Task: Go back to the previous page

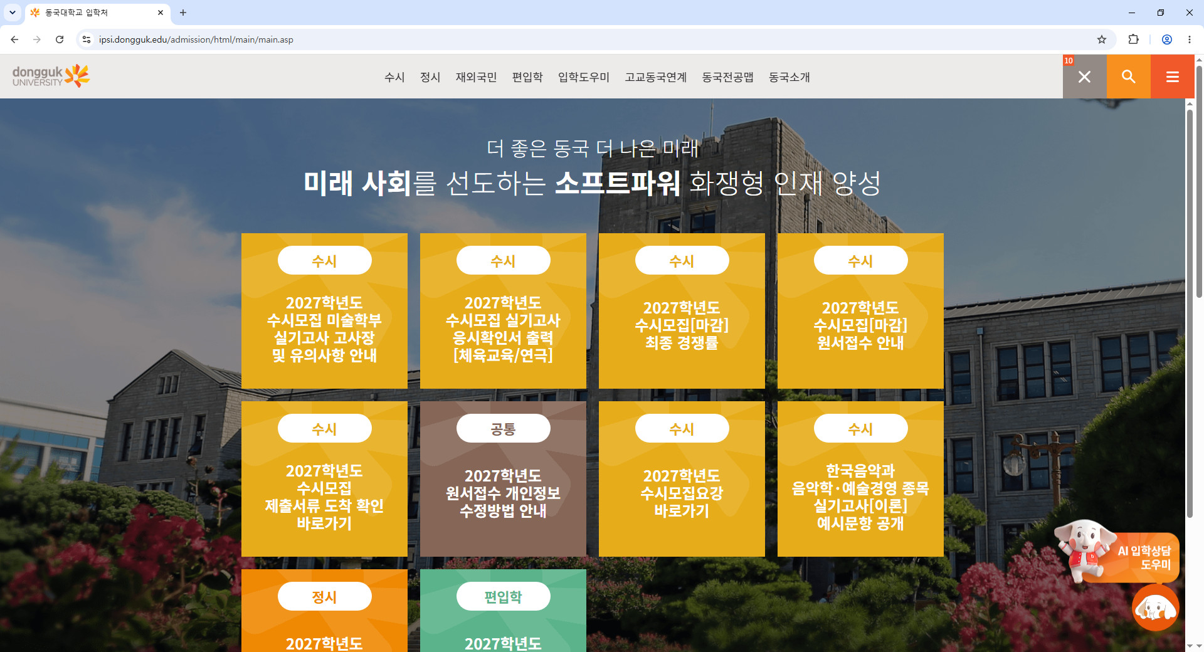Action: tap(14, 39)
